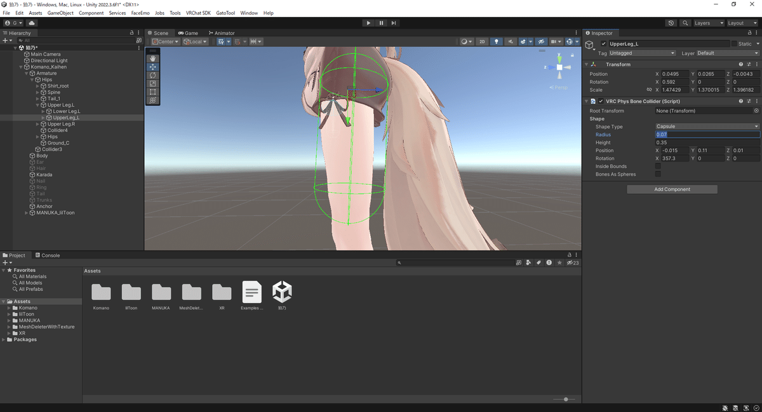Check the Inside Bounds option
Screen dimensions: 762x412
tap(658, 166)
